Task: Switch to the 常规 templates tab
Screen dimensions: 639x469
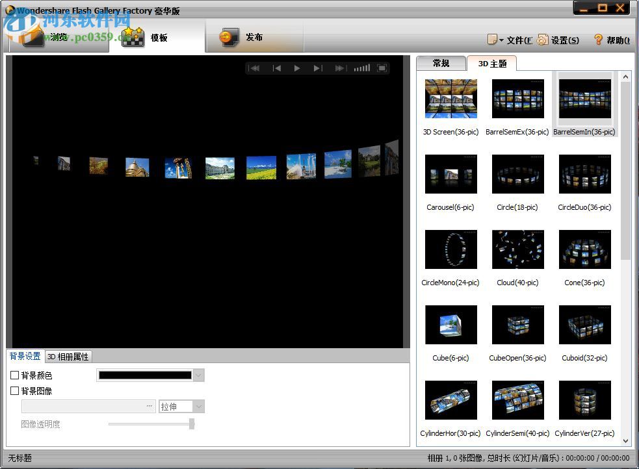Action: tap(441, 63)
